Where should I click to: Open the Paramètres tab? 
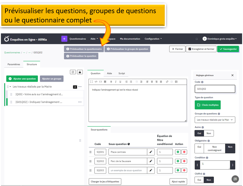[x=14, y=64]
